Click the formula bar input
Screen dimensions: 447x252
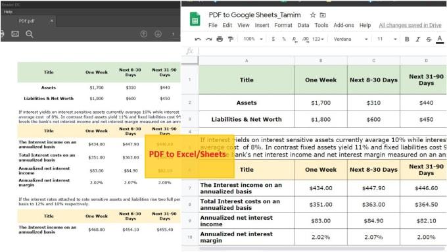click(x=323, y=51)
